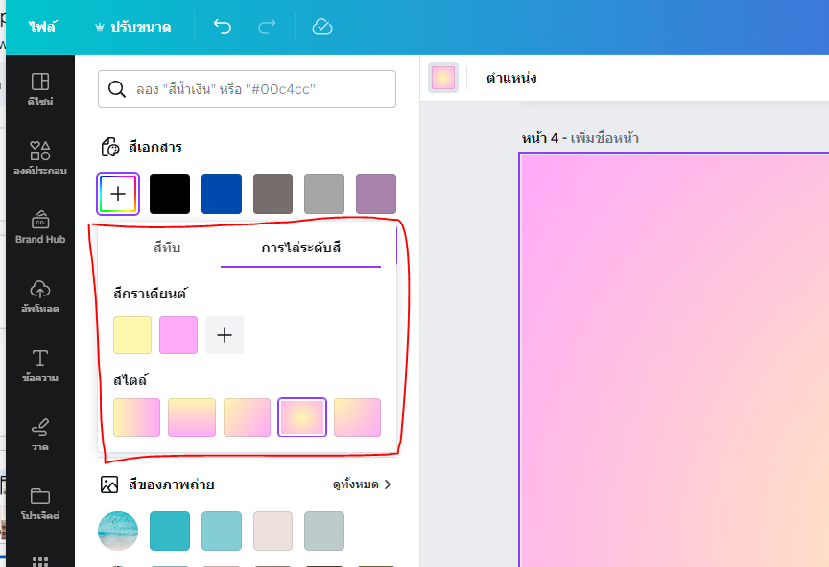The image size is (829, 567).
Task: Choose the left-to-right linear gradient style
Action: 136,417
